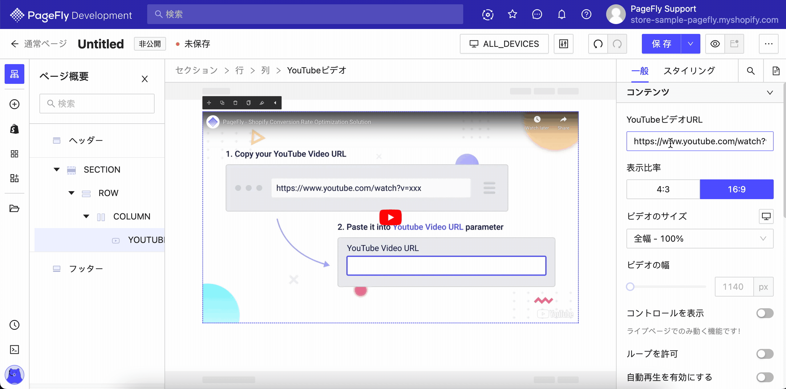Open the page outline sidebar icon
This screenshot has height=389, width=786.
click(x=14, y=74)
